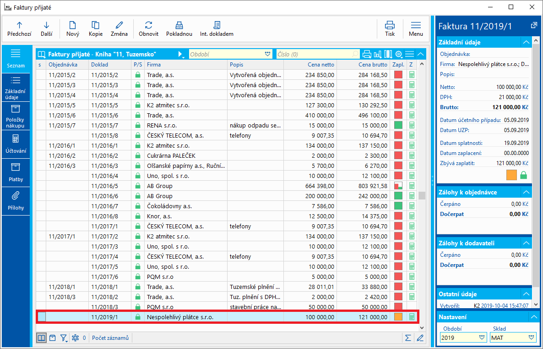Collapse the Základní údaje panel section
The image size is (543, 349).
pos(526,42)
